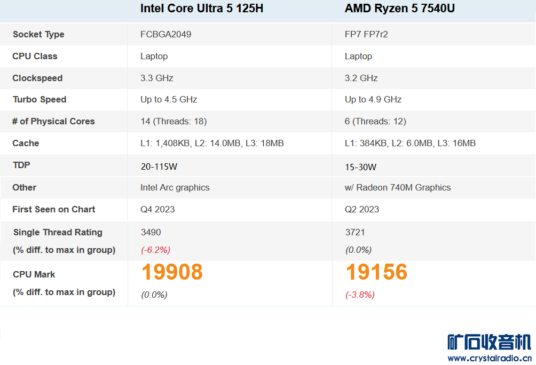
Task: Click the red -6.2% difference value
Action: coord(155,250)
